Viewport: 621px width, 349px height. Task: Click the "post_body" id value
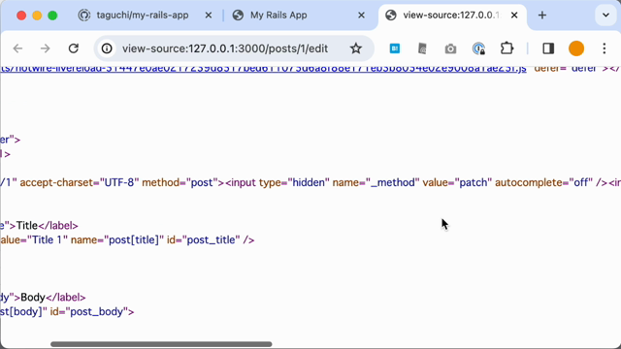pyautogui.click(x=97, y=312)
